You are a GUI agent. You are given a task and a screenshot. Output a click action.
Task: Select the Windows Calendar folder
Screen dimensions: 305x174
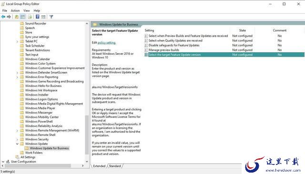(x=37, y=59)
